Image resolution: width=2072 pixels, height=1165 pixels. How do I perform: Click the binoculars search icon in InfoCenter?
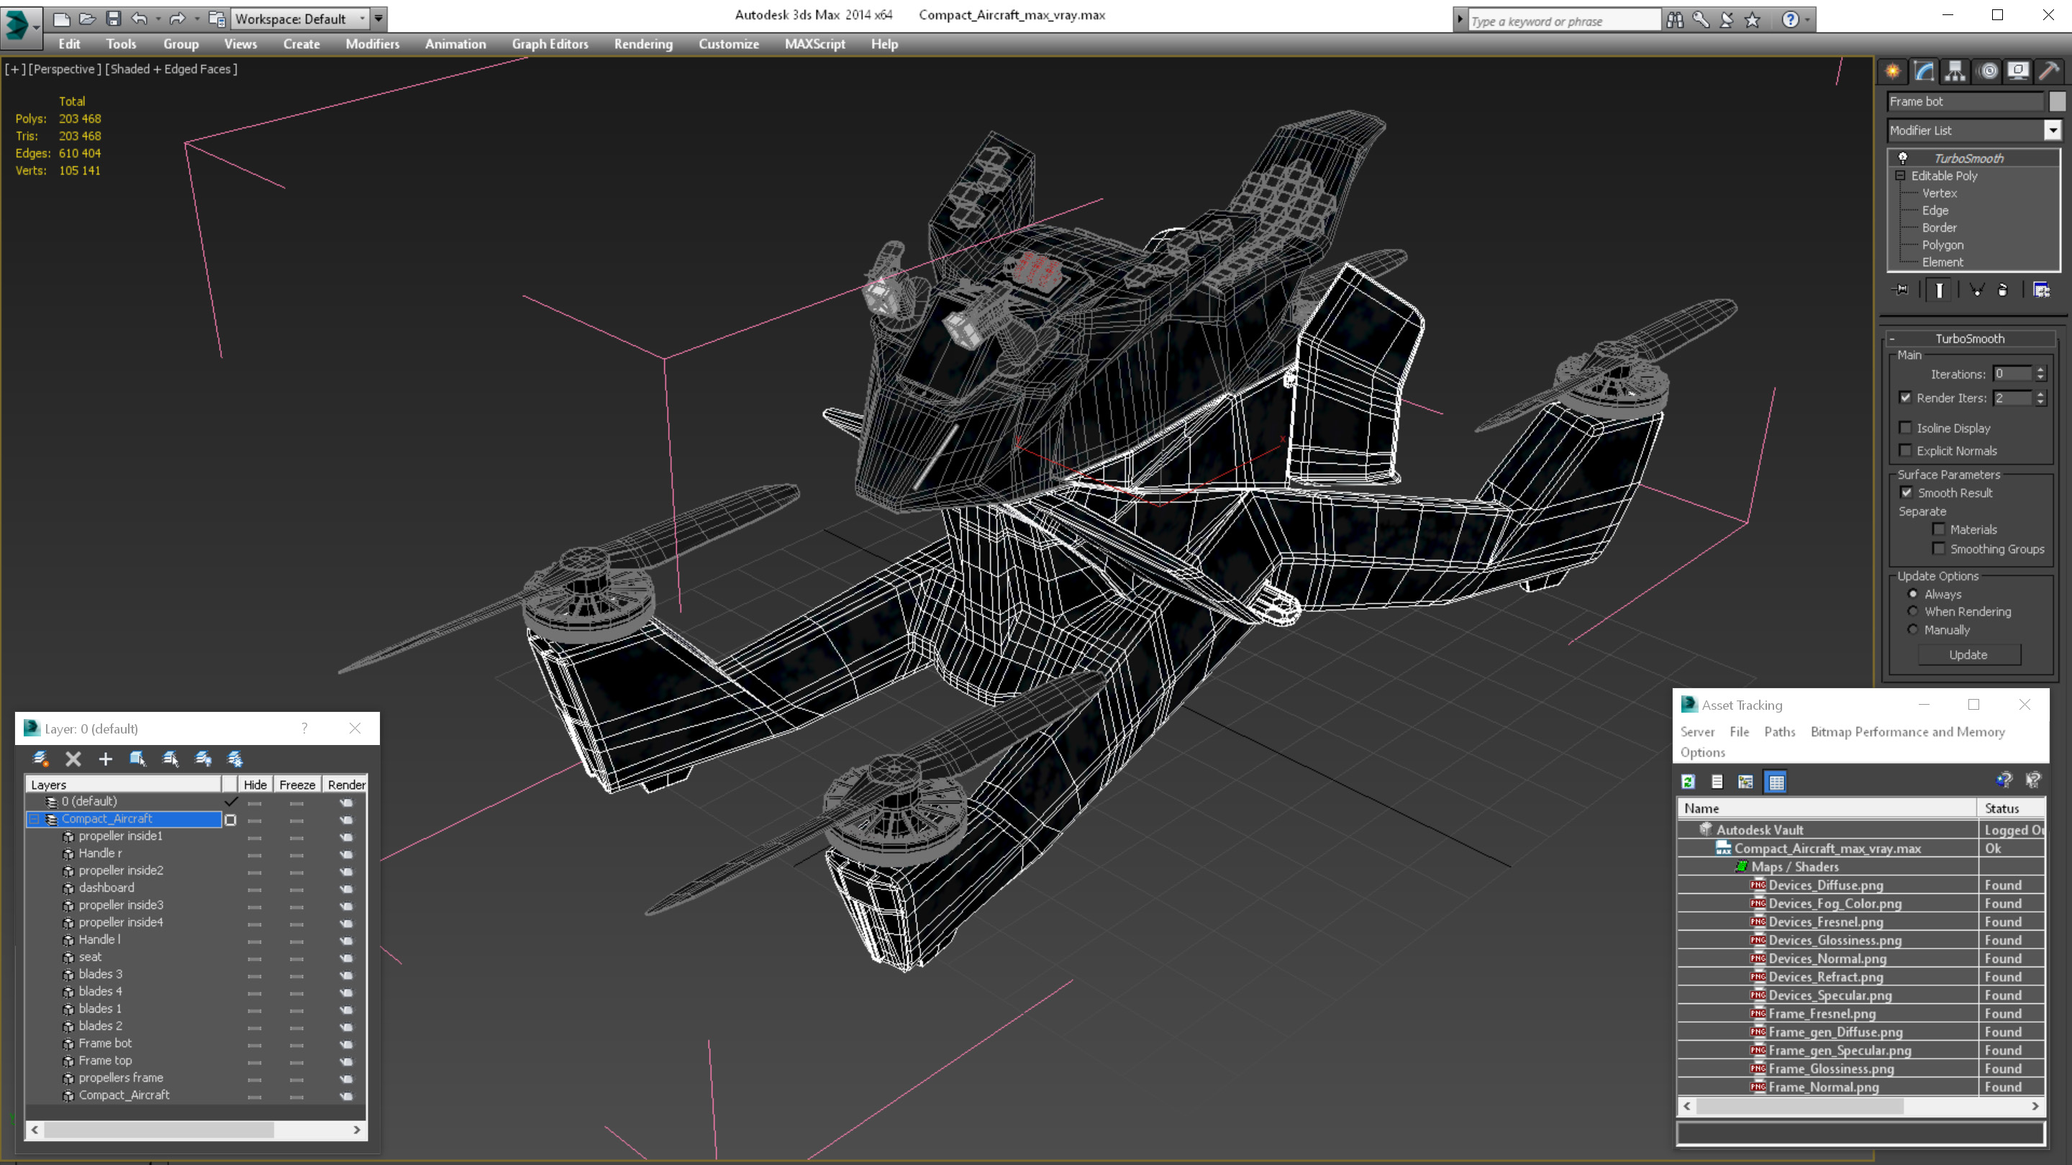tap(1675, 19)
